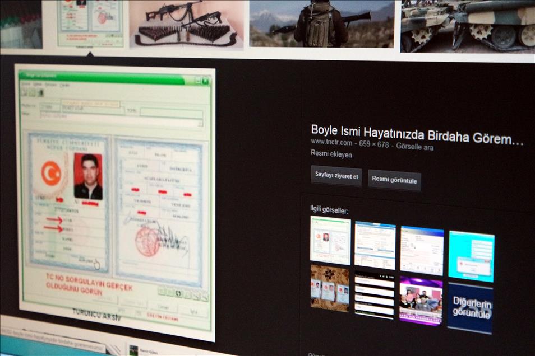Open related image of ID cards on fabric
The height and width of the screenshot is (356, 535).
click(330, 288)
